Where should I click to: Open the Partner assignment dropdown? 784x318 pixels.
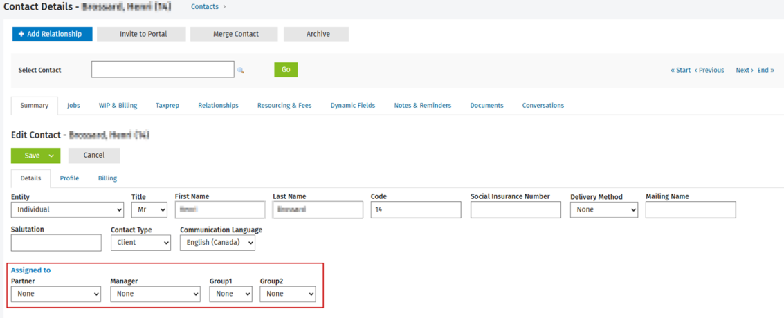click(x=56, y=294)
